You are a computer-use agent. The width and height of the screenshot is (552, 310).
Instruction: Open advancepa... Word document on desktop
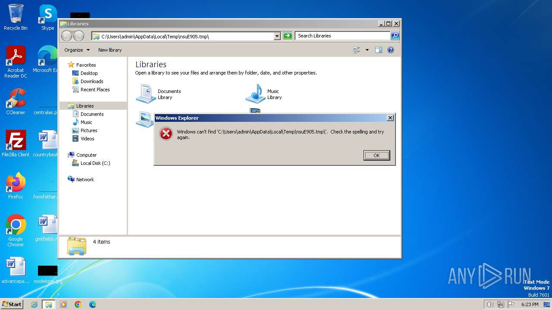click(16, 270)
